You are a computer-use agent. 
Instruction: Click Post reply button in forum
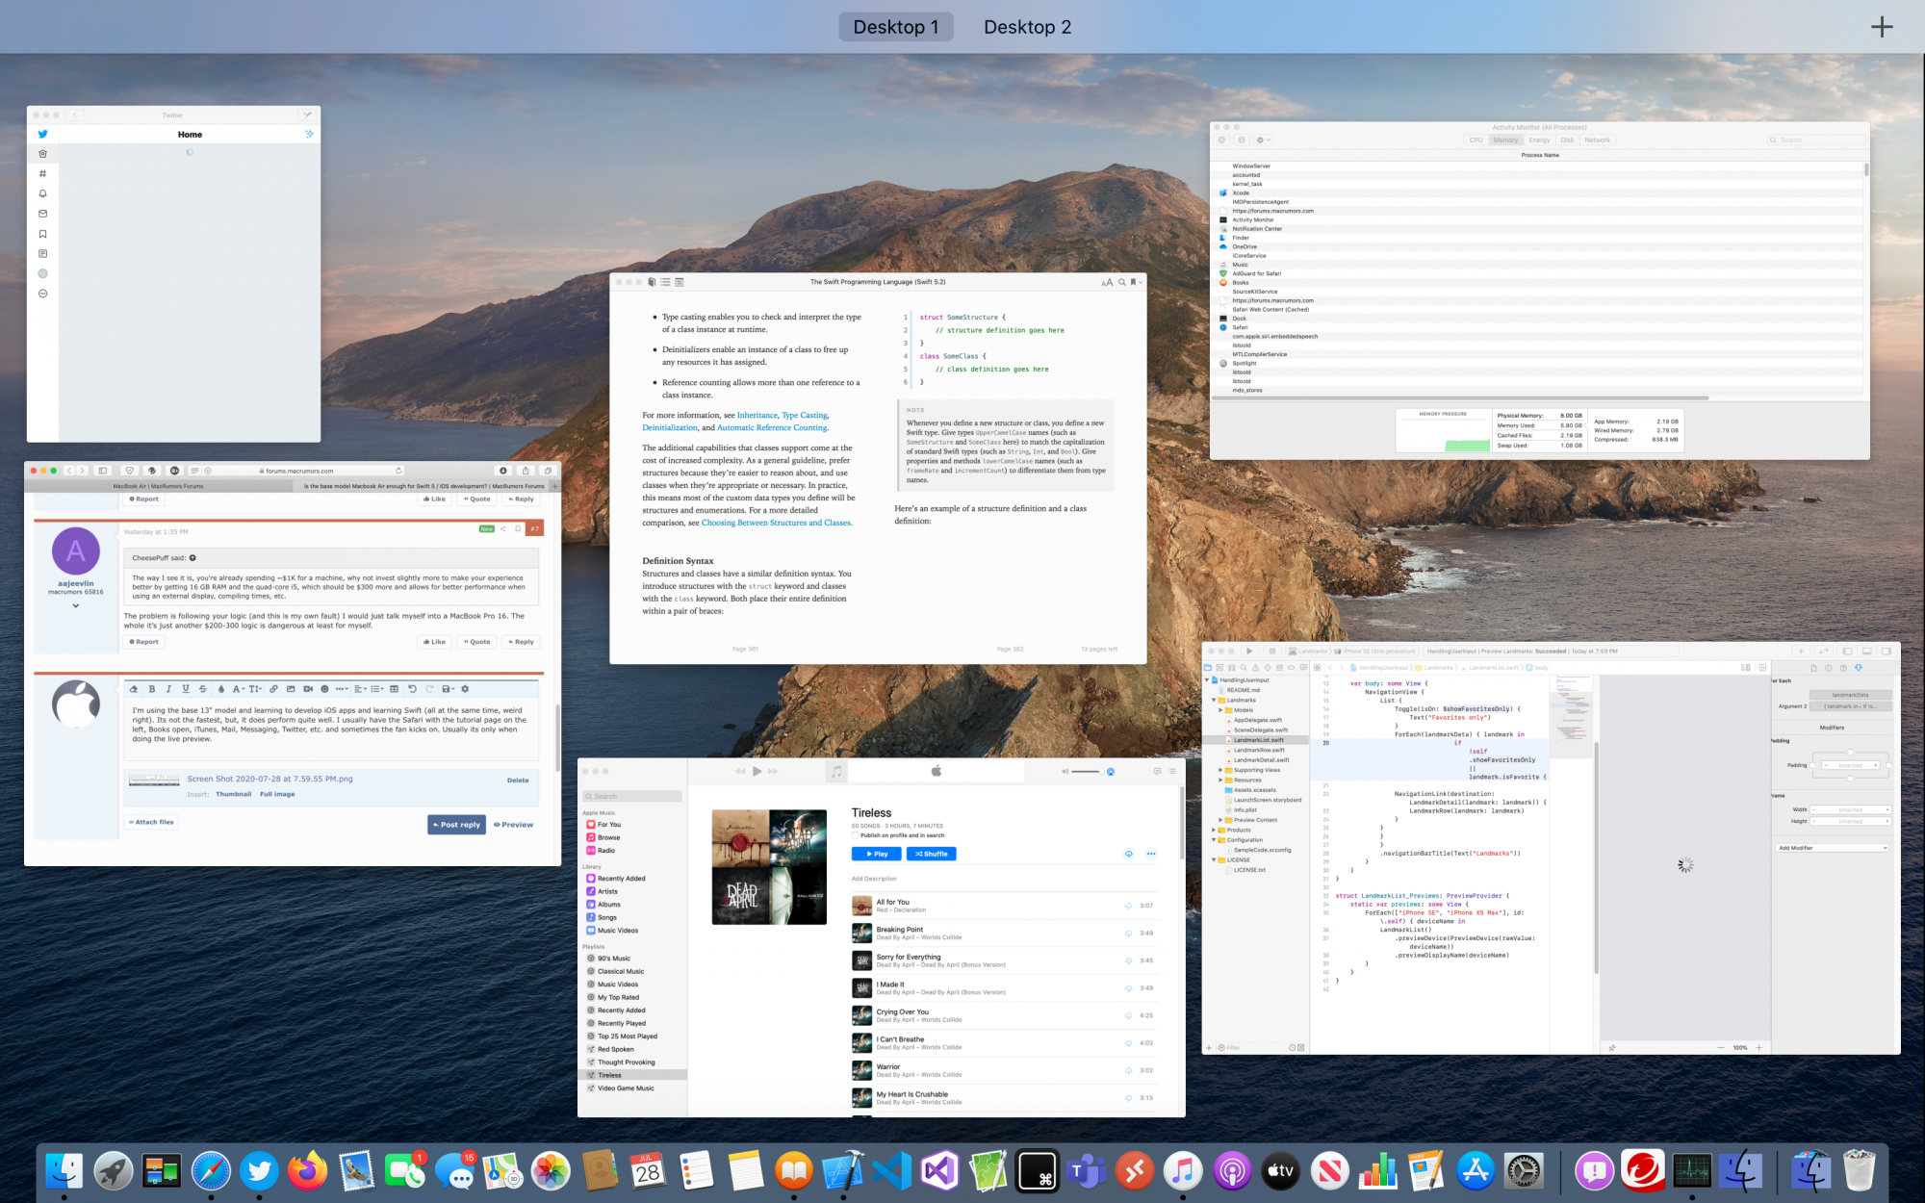pyautogui.click(x=456, y=825)
